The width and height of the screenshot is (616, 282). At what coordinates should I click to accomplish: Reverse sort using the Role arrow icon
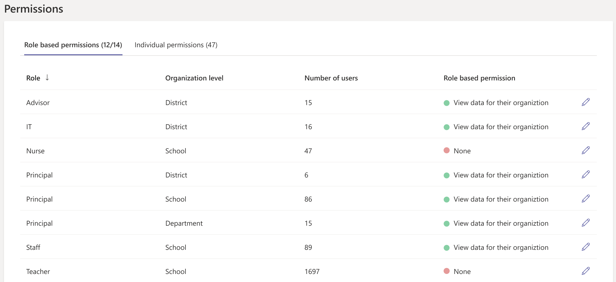(47, 78)
